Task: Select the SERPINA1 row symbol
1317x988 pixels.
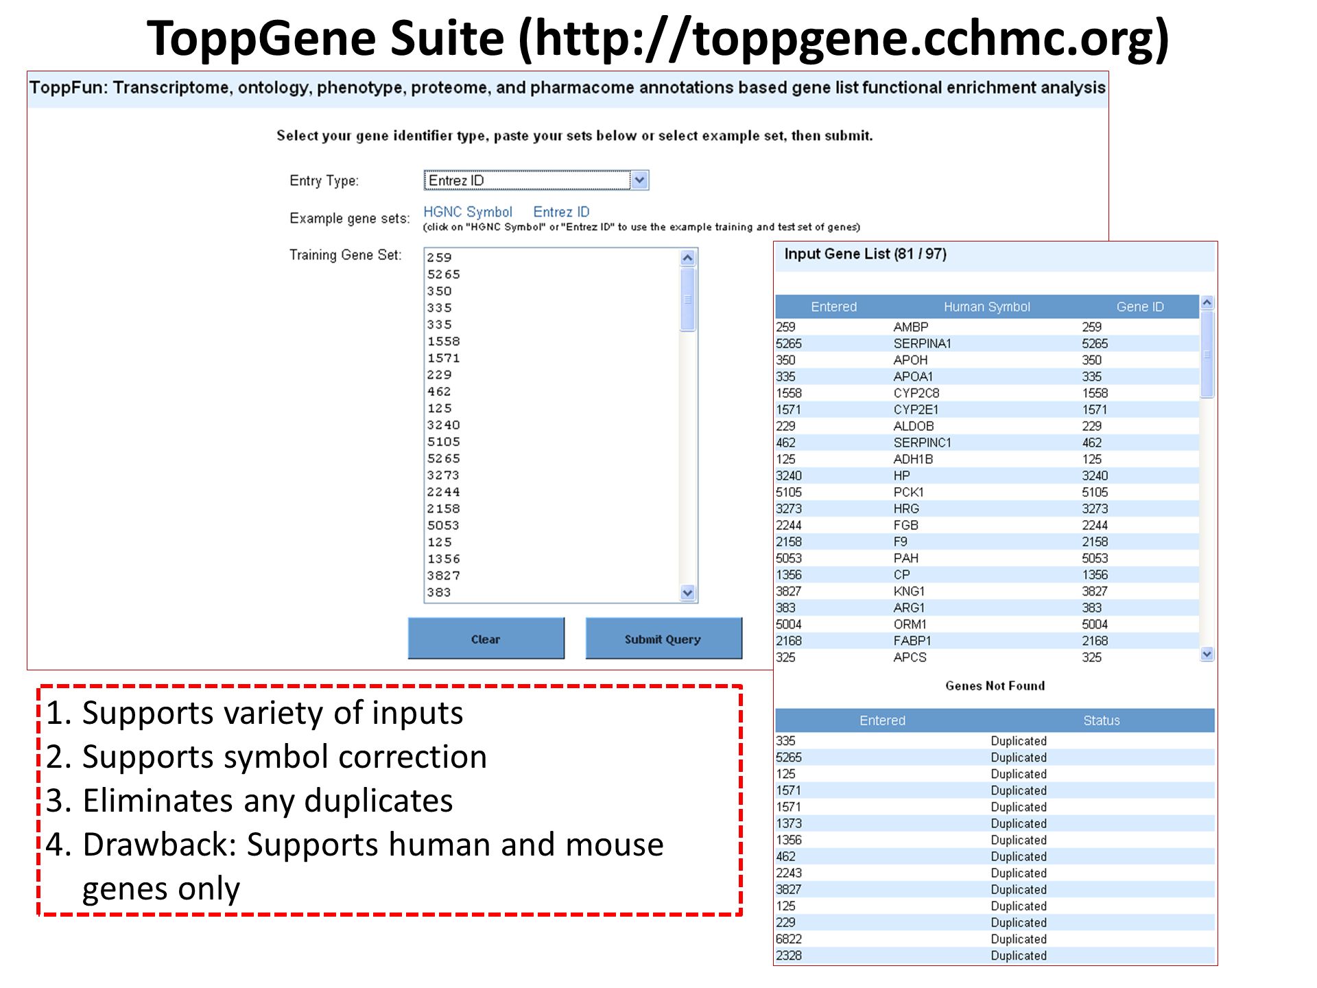Action: (x=922, y=344)
